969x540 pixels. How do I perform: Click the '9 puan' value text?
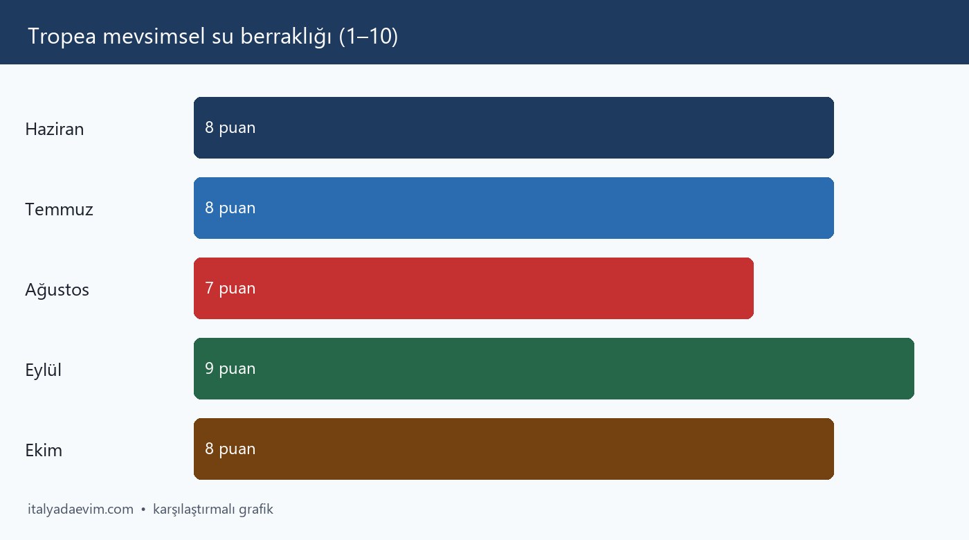(230, 369)
